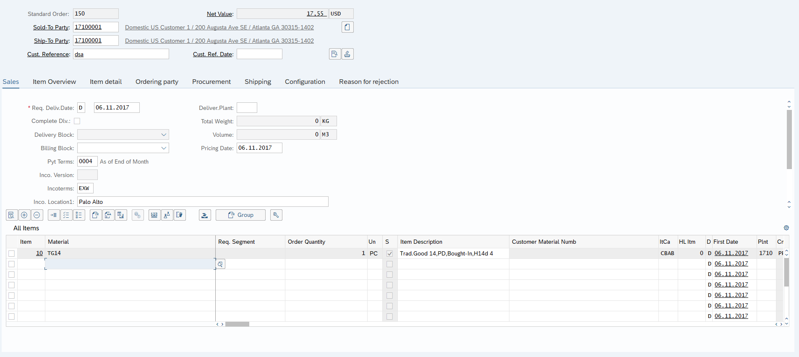
Task: Open the Item Overview tab
Action: 54,82
